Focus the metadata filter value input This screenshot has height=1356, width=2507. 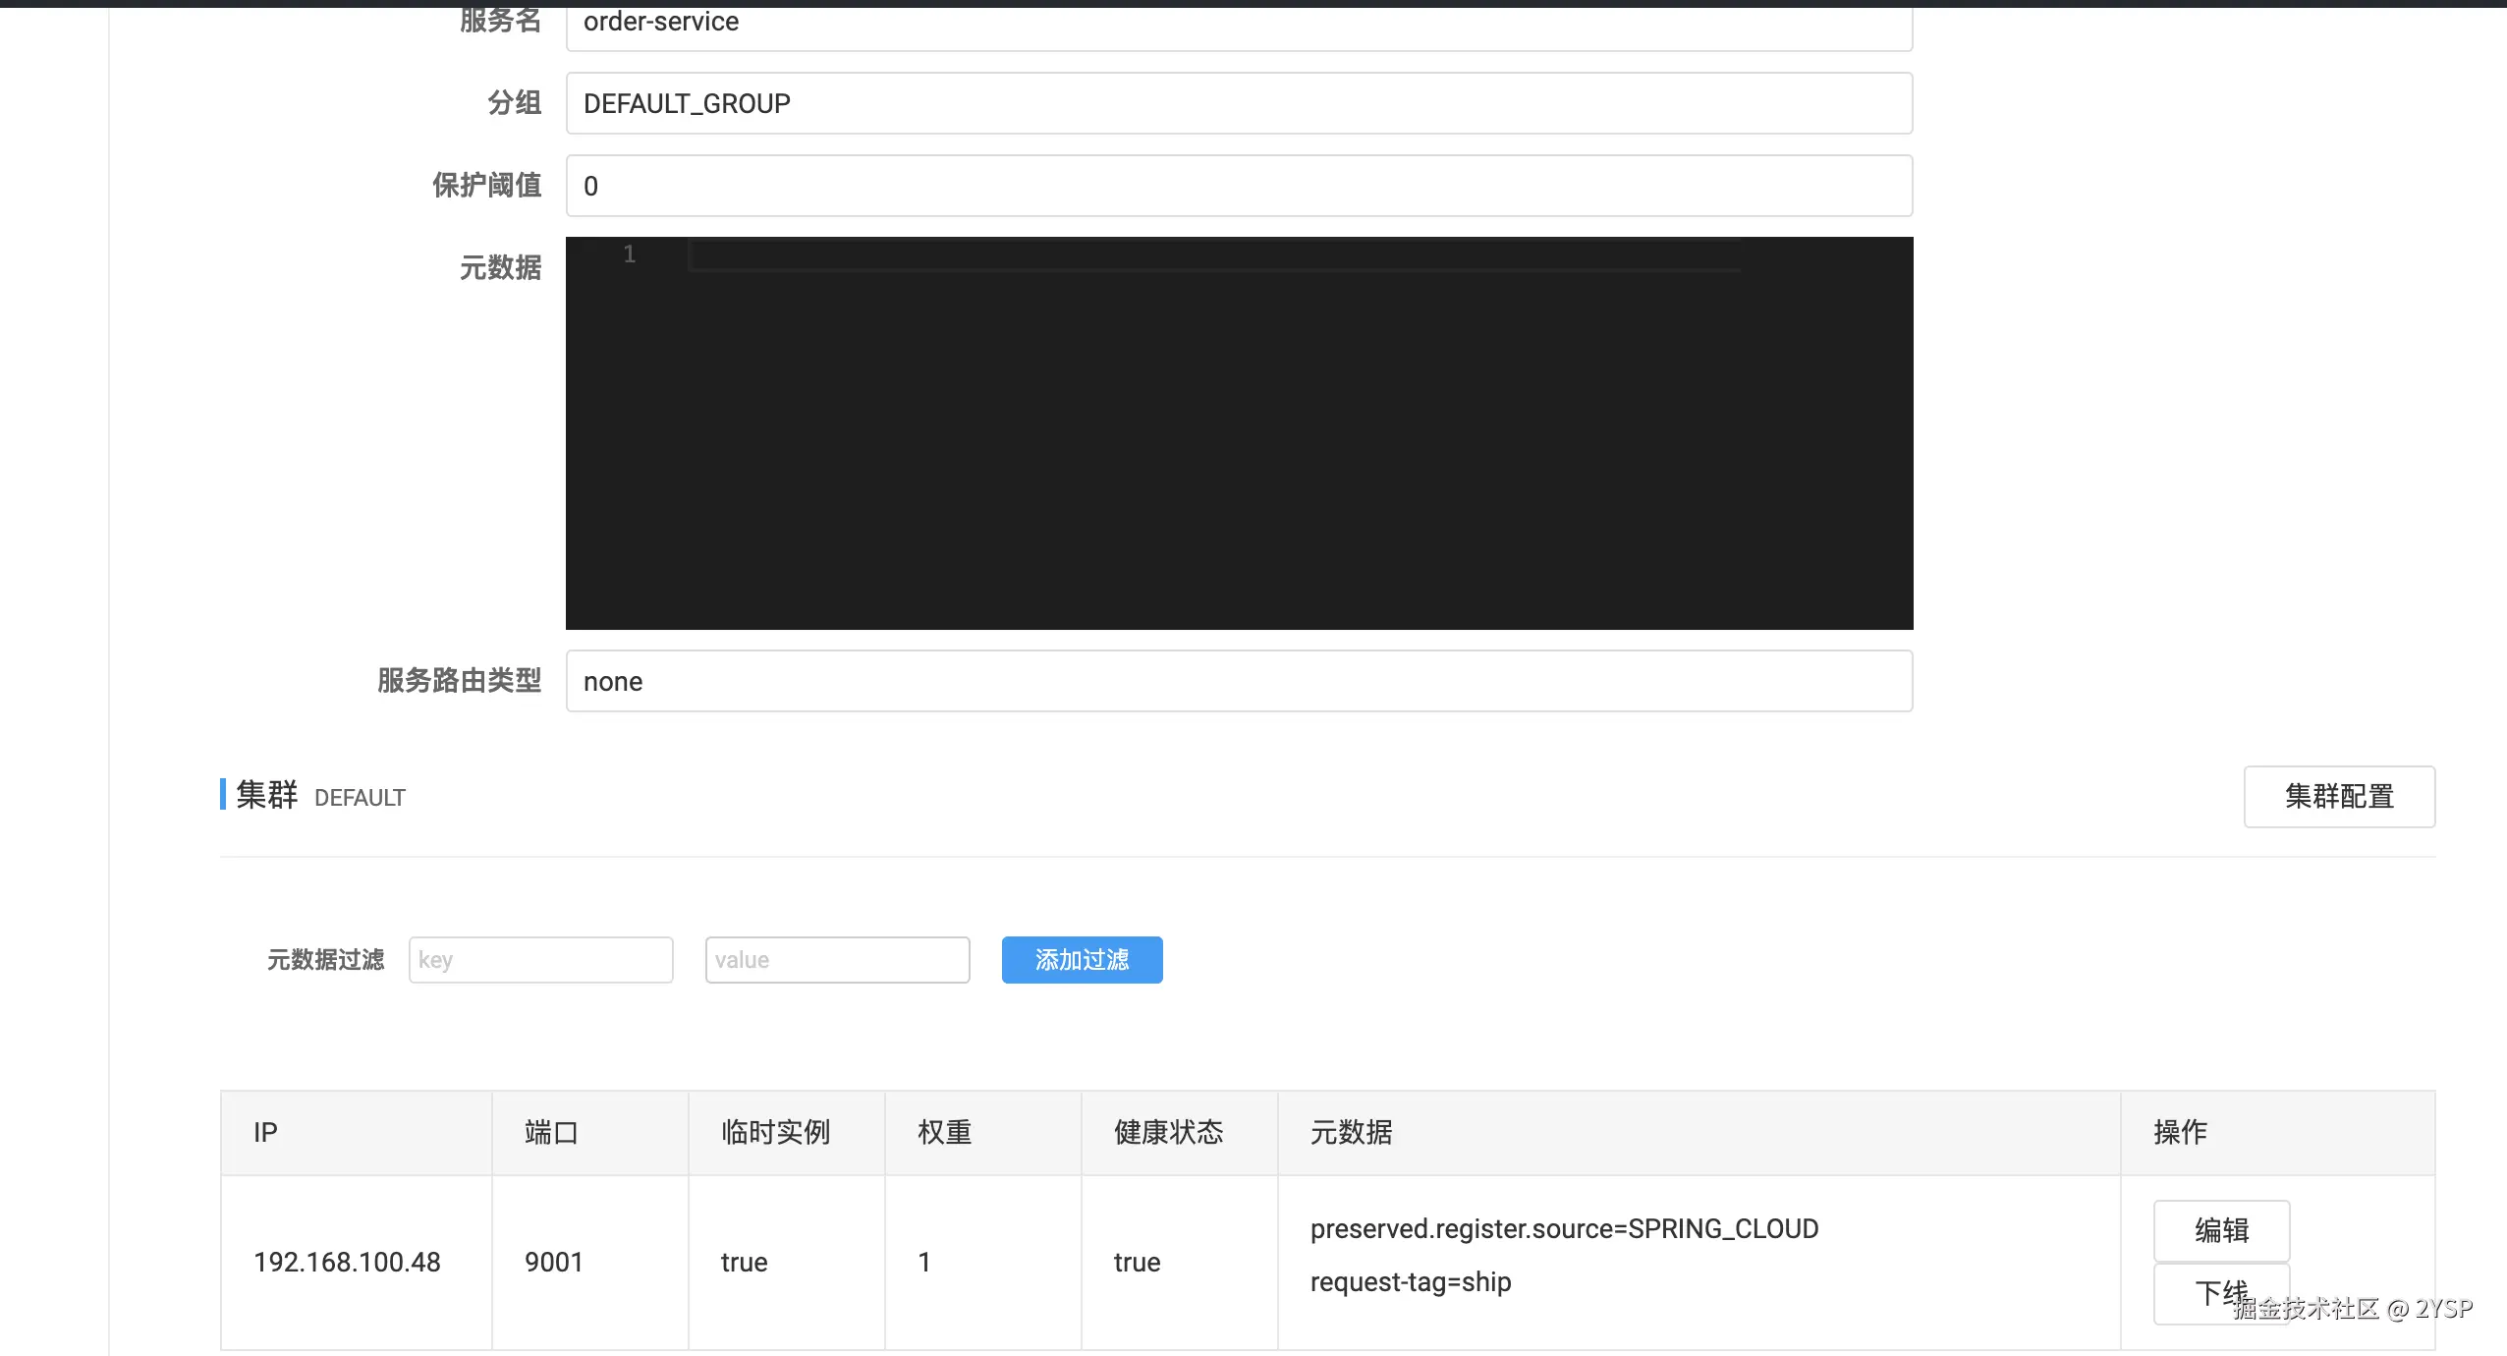[x=837, y=960]
